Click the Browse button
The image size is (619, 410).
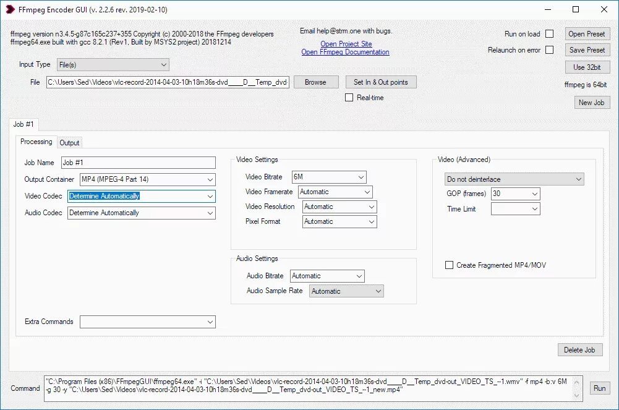click(x=316, y=82)
